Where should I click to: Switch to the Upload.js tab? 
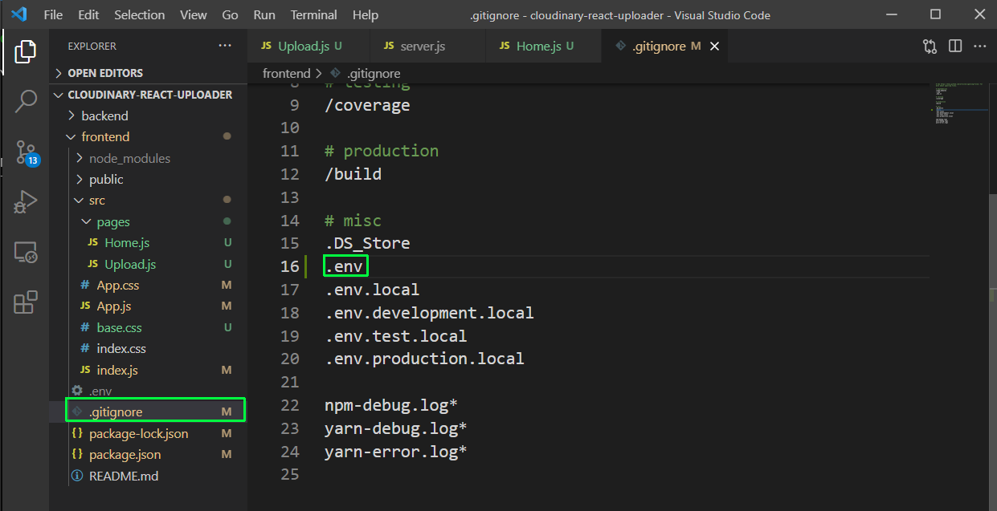point(308,47)
